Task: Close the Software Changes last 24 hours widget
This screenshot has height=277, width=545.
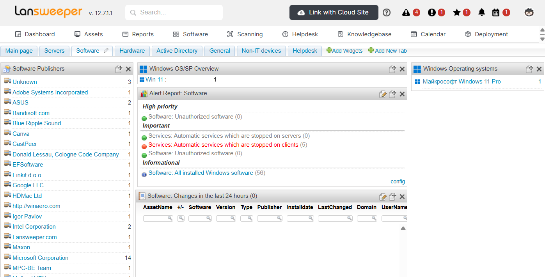Action: coord(402,197)
